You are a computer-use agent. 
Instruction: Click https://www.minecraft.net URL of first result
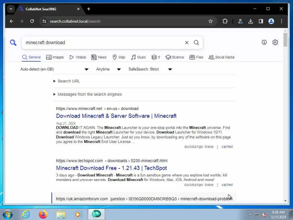(x=79, y=109)
